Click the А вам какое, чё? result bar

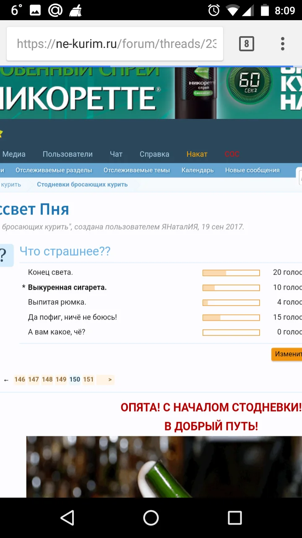click(231, 332)
